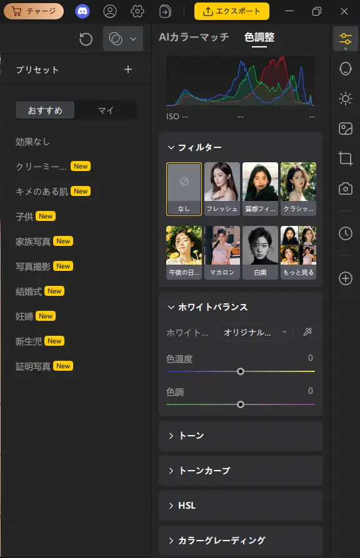The image size is (360, 558).
Task: Click the チャージ cart button
Action: (34, 11)
